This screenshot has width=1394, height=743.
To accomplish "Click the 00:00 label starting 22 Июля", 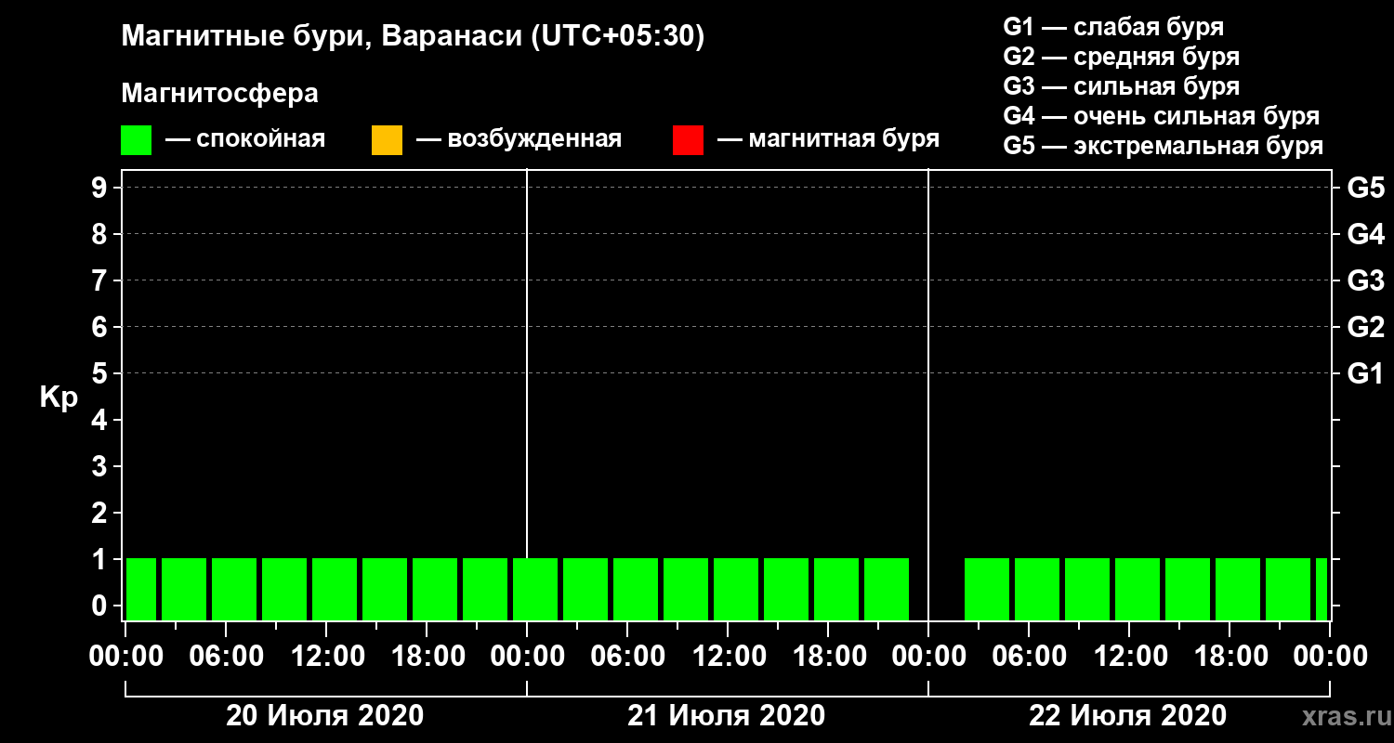I will pyautogui.click(x=928, y=656).
